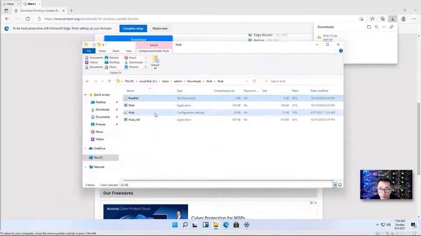Click the Search Wub field

point(301,81)
